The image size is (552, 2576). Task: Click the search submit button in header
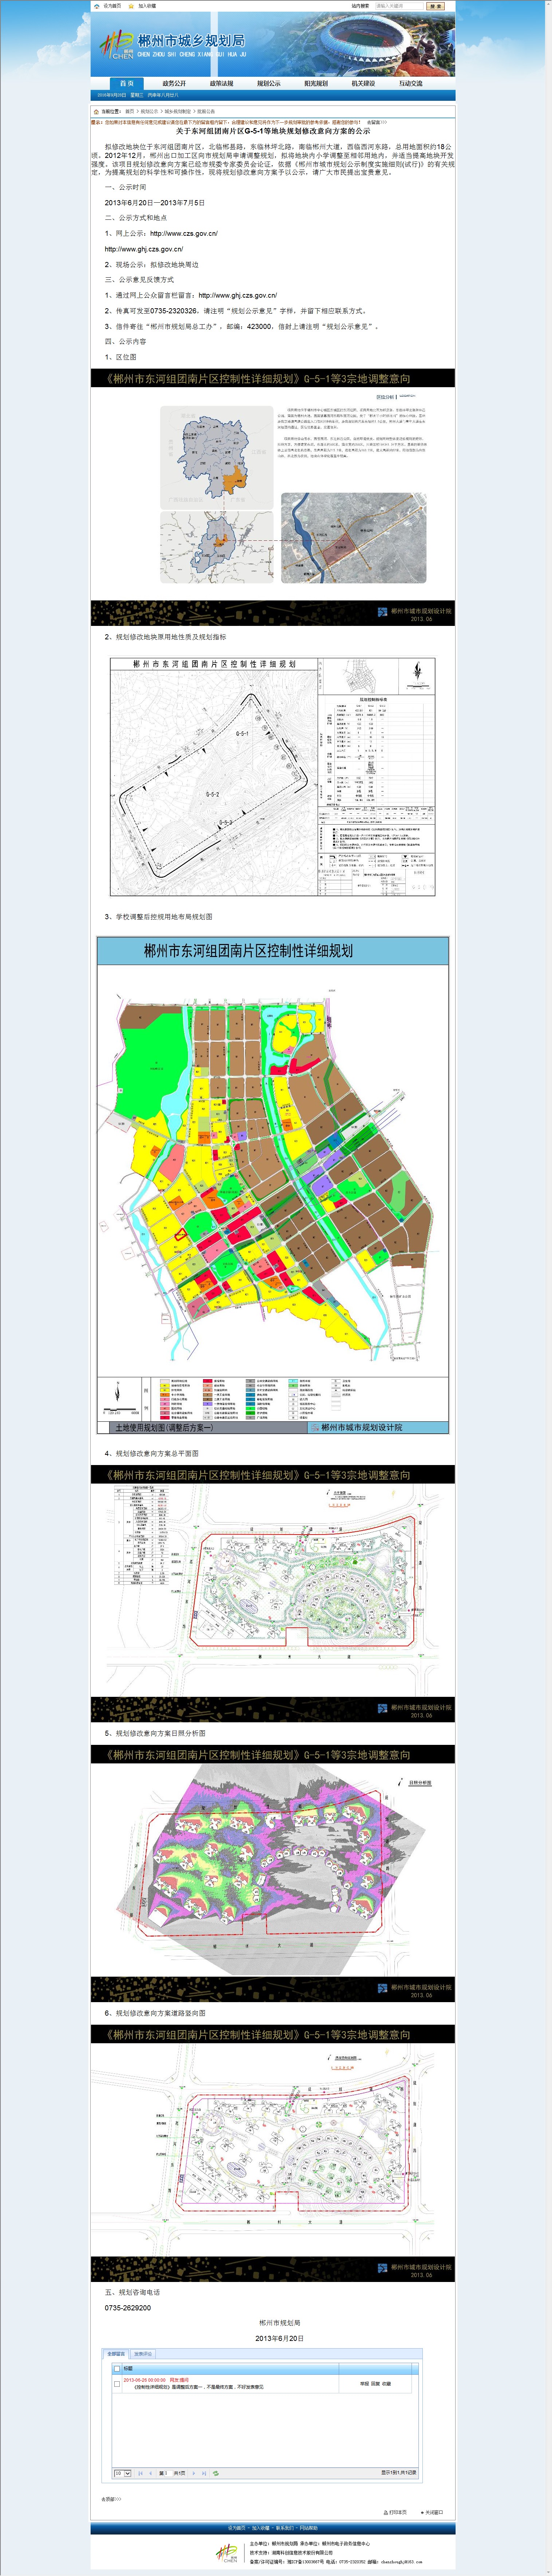(435, 5)
